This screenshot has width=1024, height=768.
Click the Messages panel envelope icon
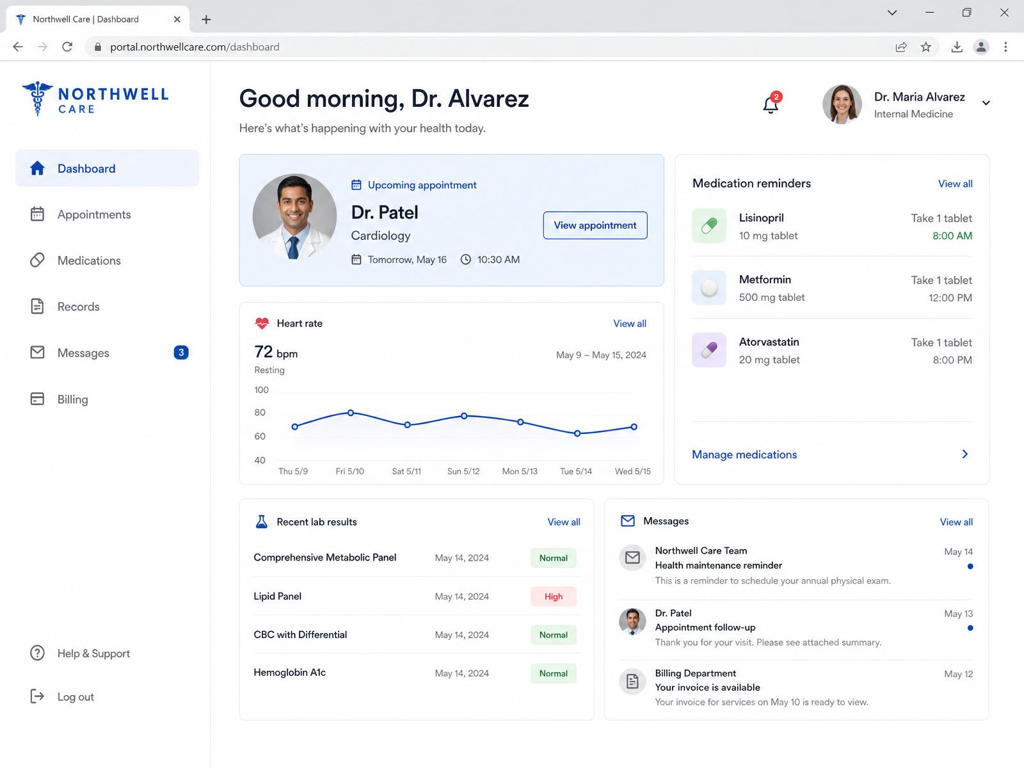(628, 521)
